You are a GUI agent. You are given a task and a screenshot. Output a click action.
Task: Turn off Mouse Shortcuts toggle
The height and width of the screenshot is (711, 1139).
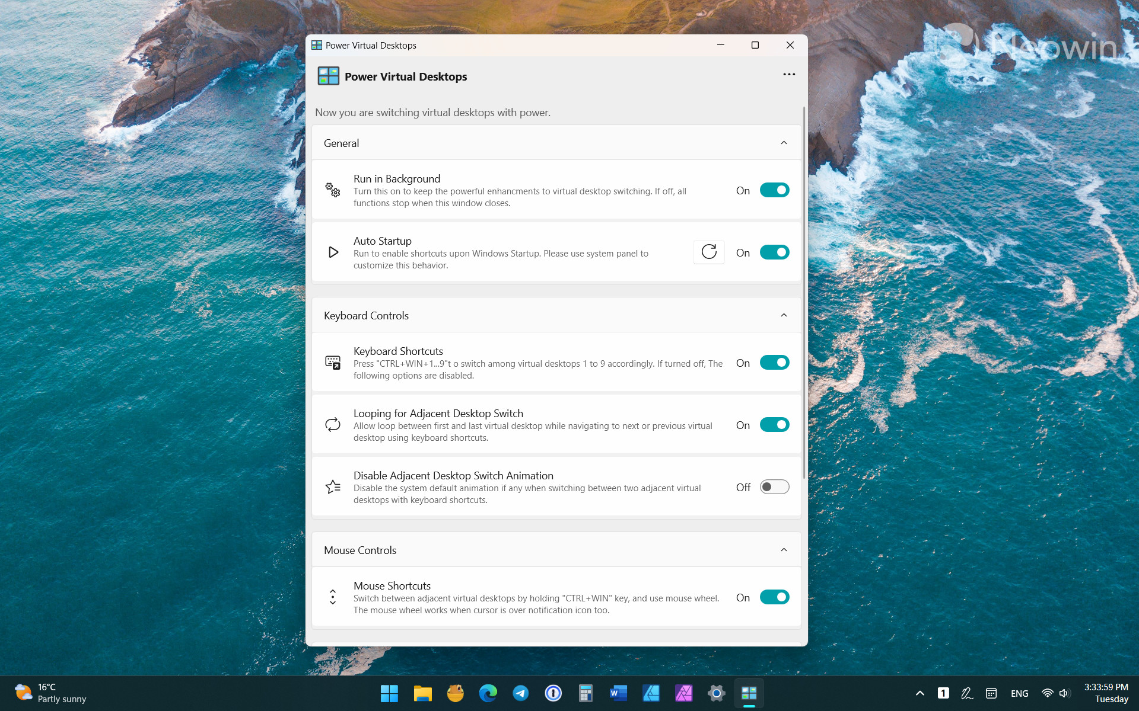coord(774,597)
